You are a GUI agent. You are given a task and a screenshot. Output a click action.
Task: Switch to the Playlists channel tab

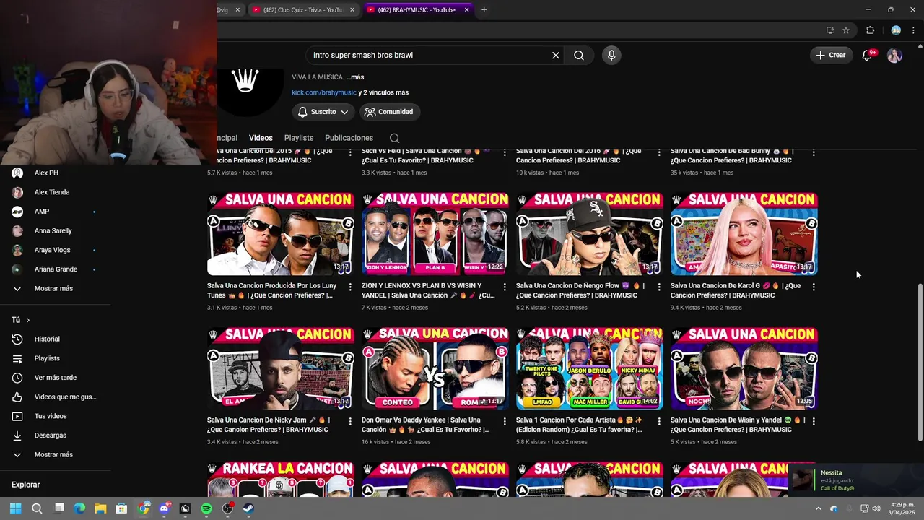tap(299, 138)
